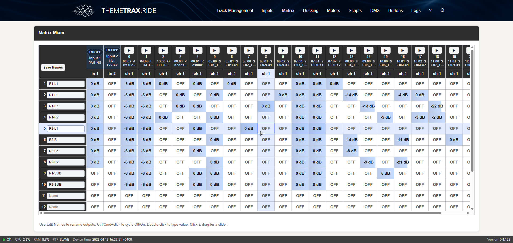Toggle R2-L1 crosspoint under track 8

tap(266, 129)
